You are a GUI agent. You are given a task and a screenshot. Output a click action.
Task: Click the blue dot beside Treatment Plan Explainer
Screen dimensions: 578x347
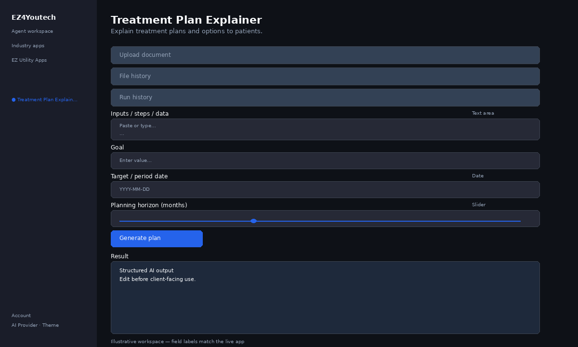click(13, 100)
